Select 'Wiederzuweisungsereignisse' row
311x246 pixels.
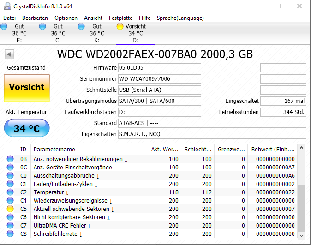point(151,201)
